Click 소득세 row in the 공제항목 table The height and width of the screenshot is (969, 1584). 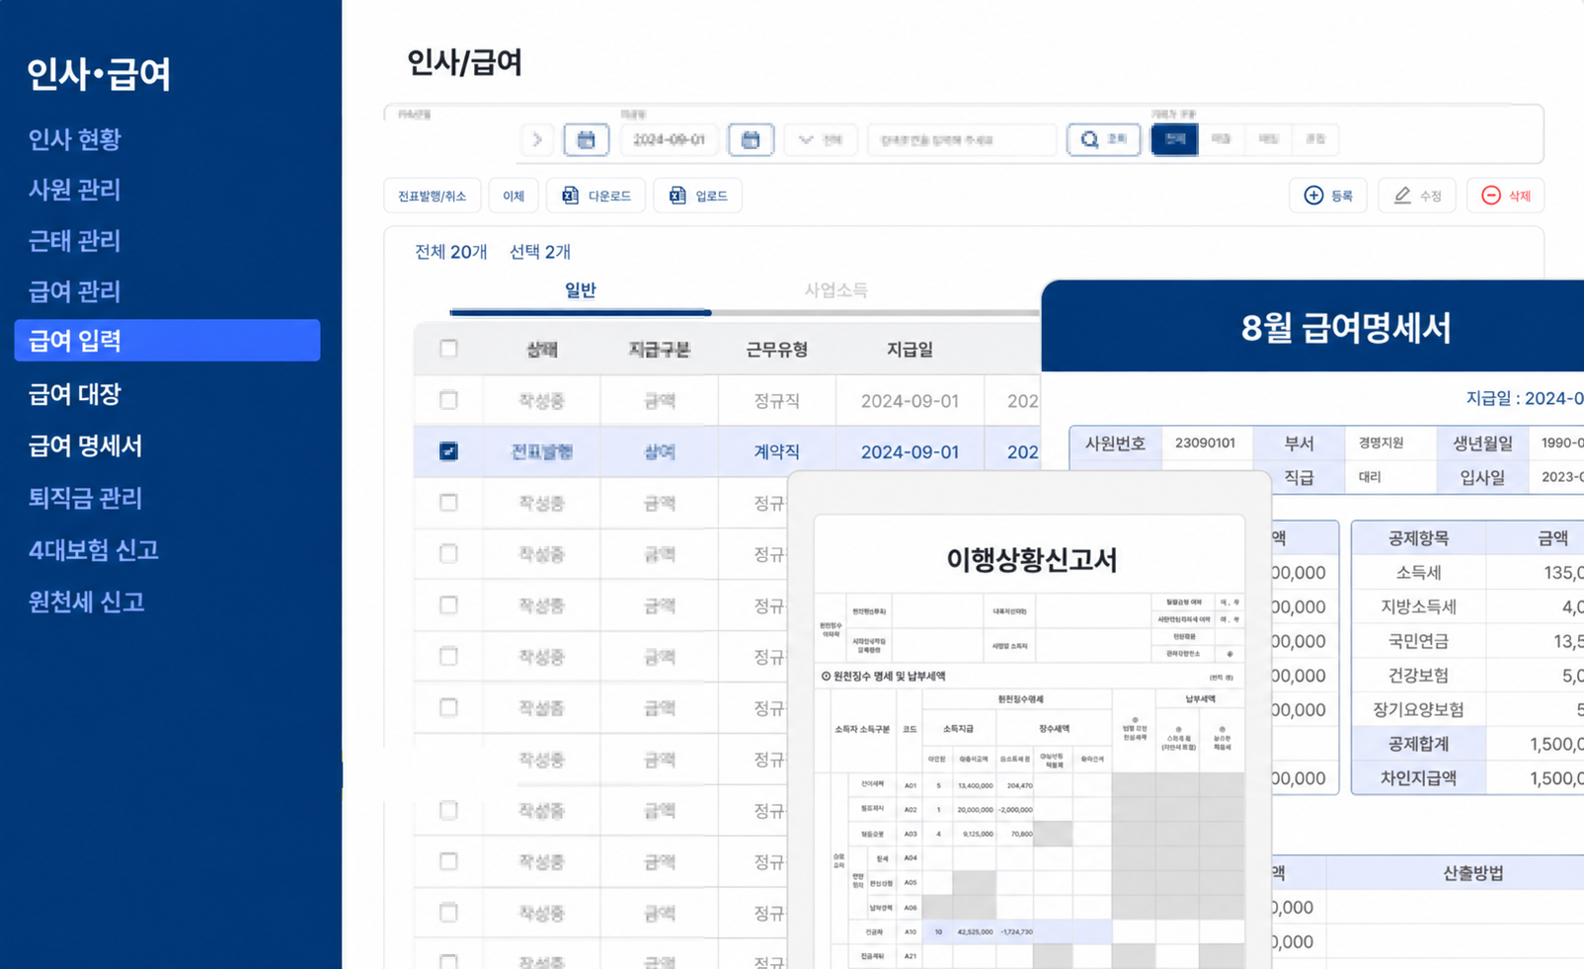[1467, 573]
